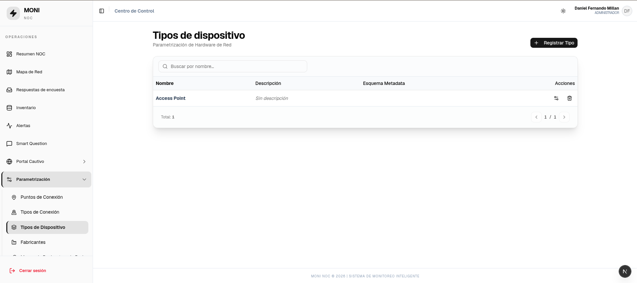Edit Access Point with the settings icon
The height and width of the screenshot is (283, 637).
(556, 98)
